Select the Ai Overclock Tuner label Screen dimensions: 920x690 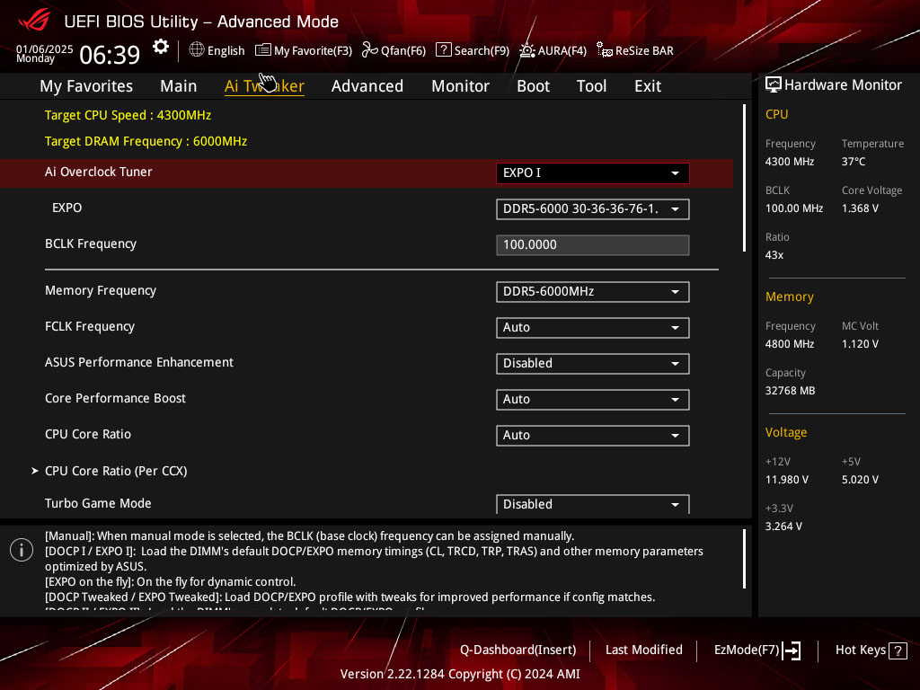coord(99,172)
